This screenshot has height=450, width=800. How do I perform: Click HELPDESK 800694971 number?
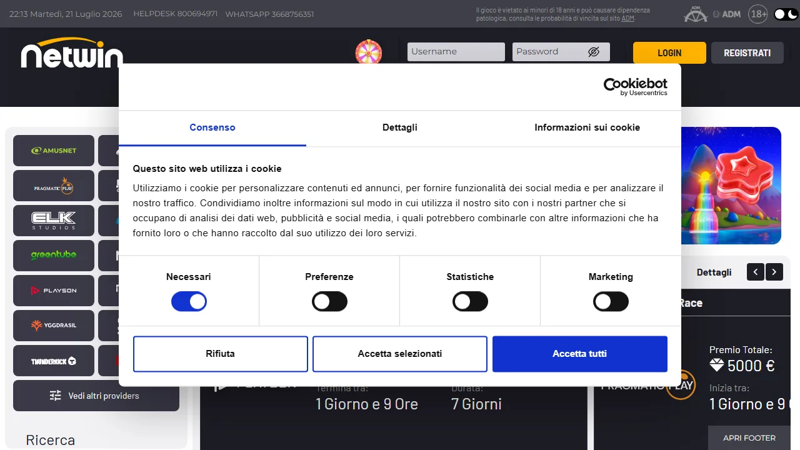point(176,14)
